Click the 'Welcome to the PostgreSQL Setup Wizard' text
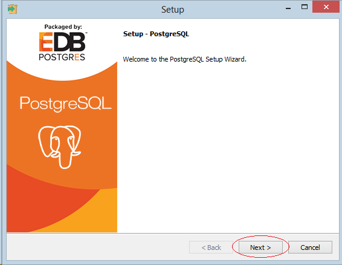342x265 pixels. (184, 59)
